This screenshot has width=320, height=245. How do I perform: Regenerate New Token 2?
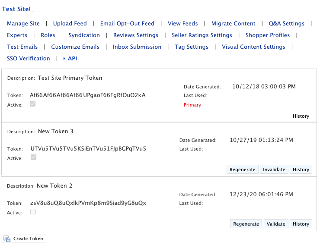point(246,224)
